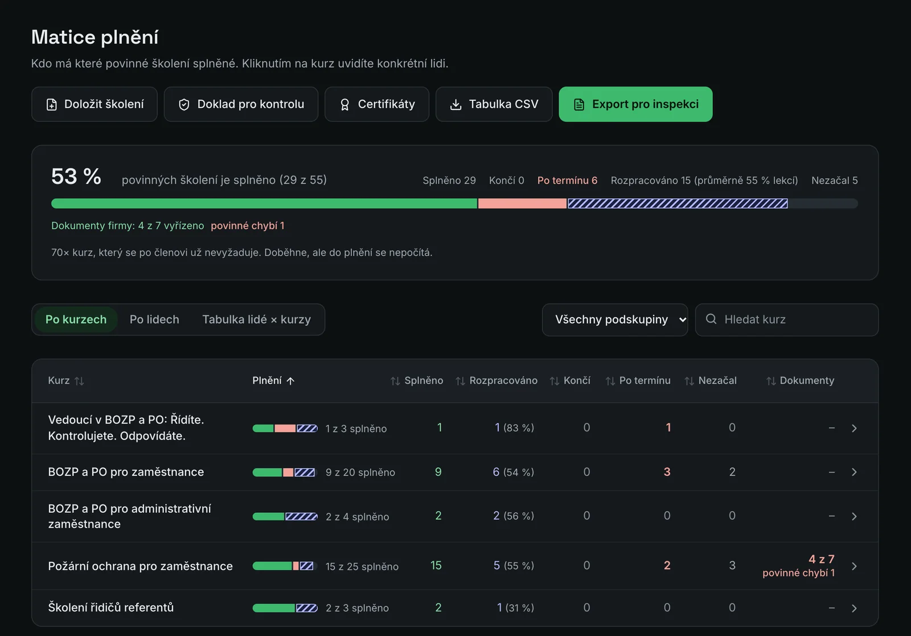
Task: Focus the Hledat kurz search field
Action: click(787, 320)
